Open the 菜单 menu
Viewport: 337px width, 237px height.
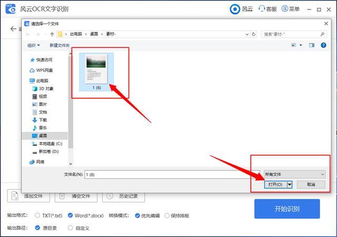(290, 9)
